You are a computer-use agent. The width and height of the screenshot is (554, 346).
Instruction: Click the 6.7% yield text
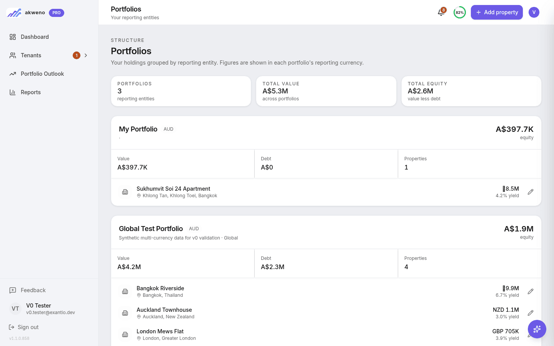(507, 295)
